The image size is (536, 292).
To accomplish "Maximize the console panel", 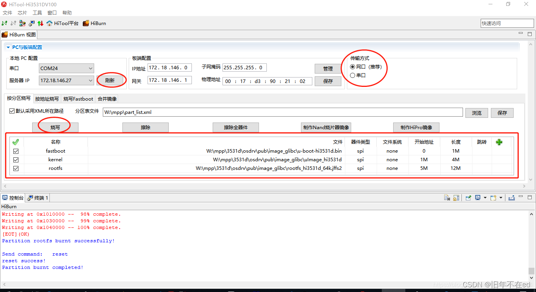I will [530, 197].
